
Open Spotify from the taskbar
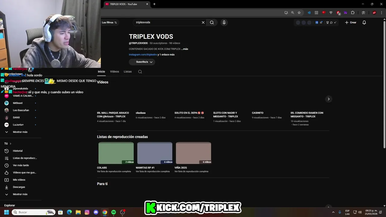[x=113, y=212]
